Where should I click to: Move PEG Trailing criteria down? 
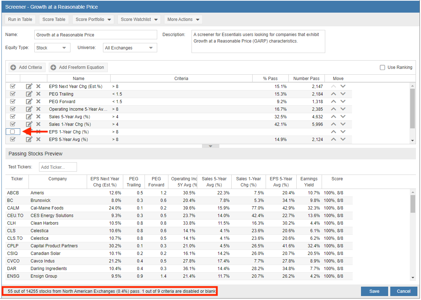tap(343, 94)
